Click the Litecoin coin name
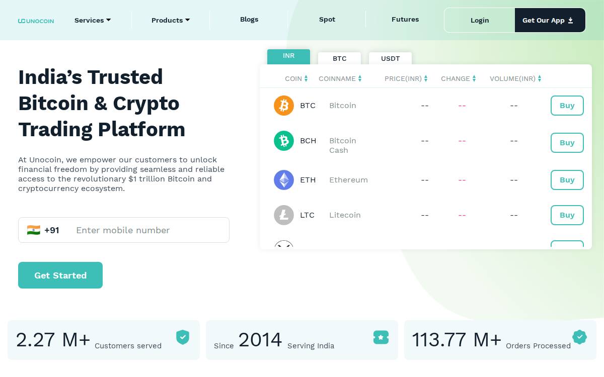This screenshot has height=377, width=604. [x=345, y=215]
